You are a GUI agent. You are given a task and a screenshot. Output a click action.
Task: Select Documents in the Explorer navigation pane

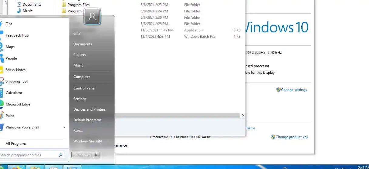29,5
